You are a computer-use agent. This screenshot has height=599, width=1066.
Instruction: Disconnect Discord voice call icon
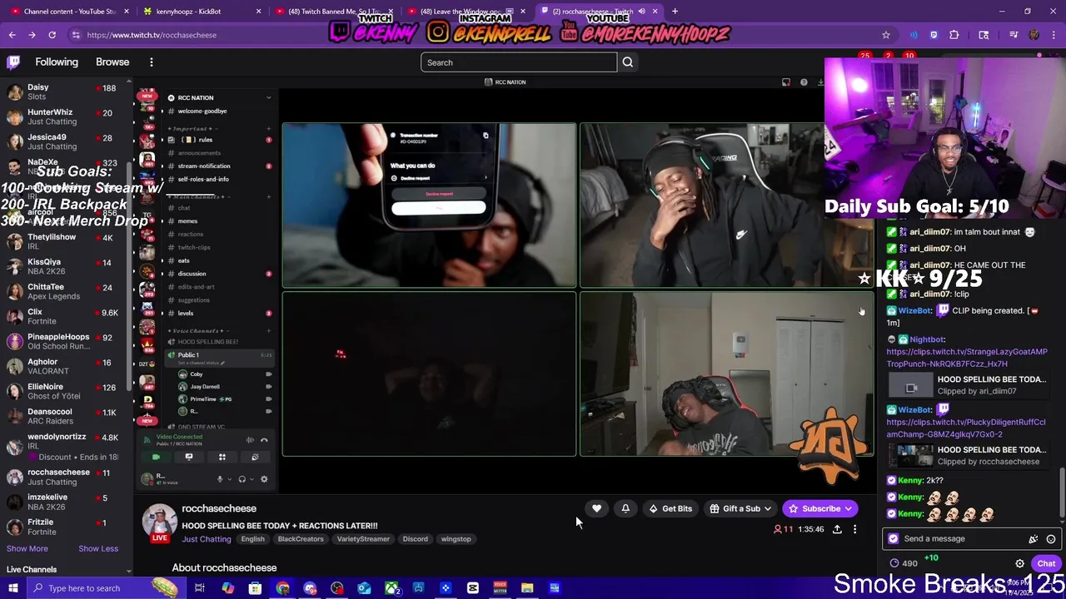point(264,440)
